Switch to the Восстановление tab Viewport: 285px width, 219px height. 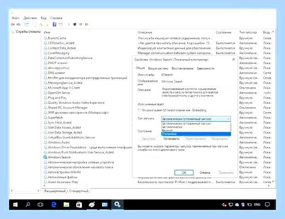click(x=182, y=68)
